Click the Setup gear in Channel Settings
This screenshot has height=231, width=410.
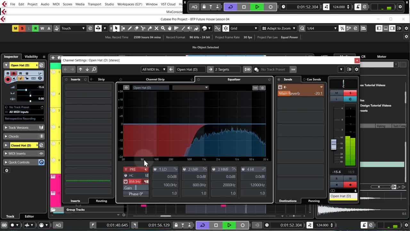pos(357,69)
